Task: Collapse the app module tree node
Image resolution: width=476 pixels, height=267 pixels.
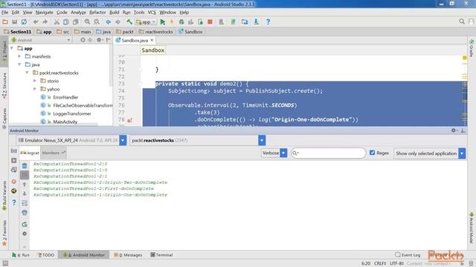Action: pyautogui.click(x=12, y=48)
